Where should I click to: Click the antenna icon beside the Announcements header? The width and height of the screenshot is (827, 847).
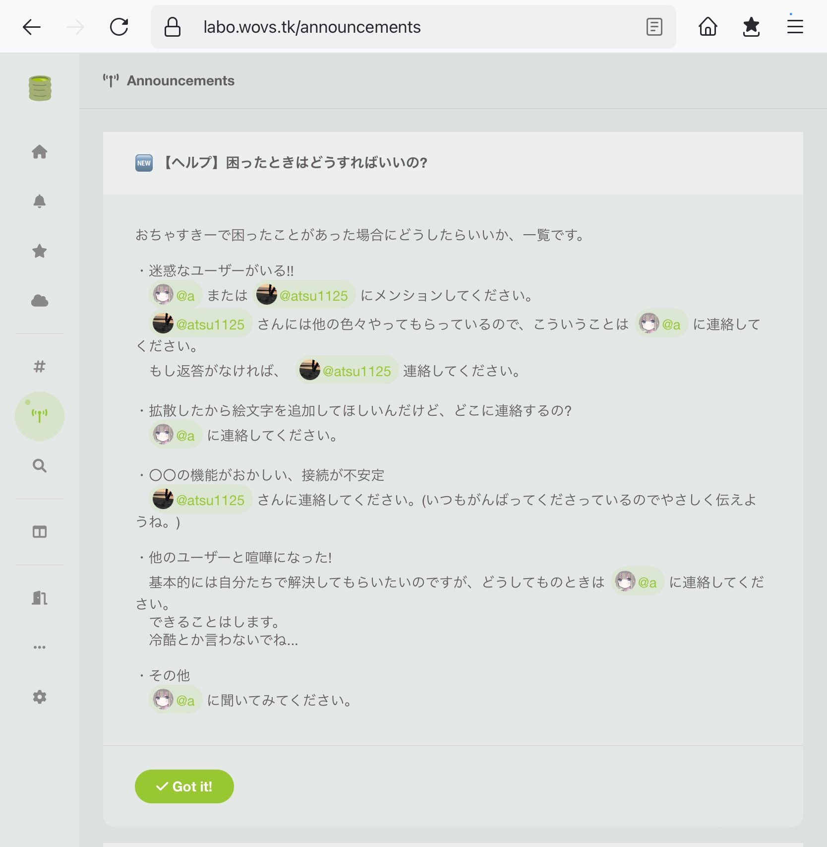[x=111, y=80]
